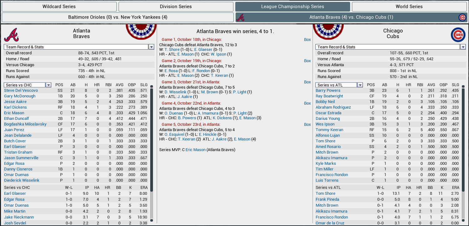Open Amed Rosario player link
Screen dimensions: 469x226
328,147
